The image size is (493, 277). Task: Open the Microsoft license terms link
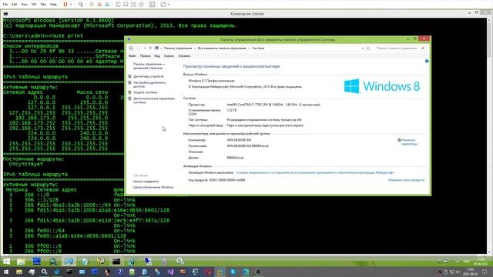click(315, 172)
